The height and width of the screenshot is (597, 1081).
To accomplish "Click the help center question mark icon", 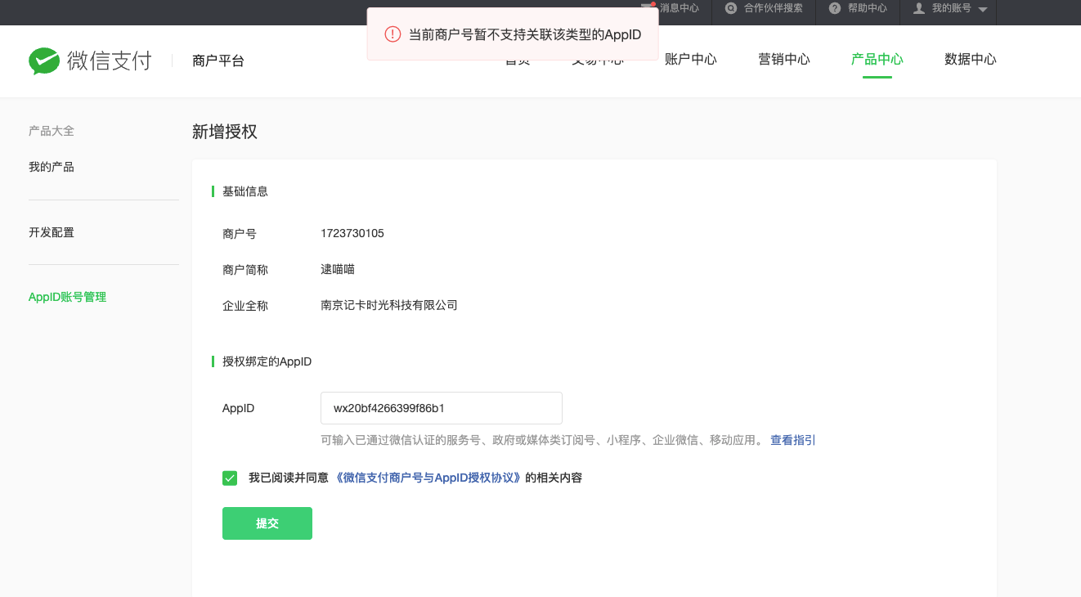I will click(x=835, y=8).
